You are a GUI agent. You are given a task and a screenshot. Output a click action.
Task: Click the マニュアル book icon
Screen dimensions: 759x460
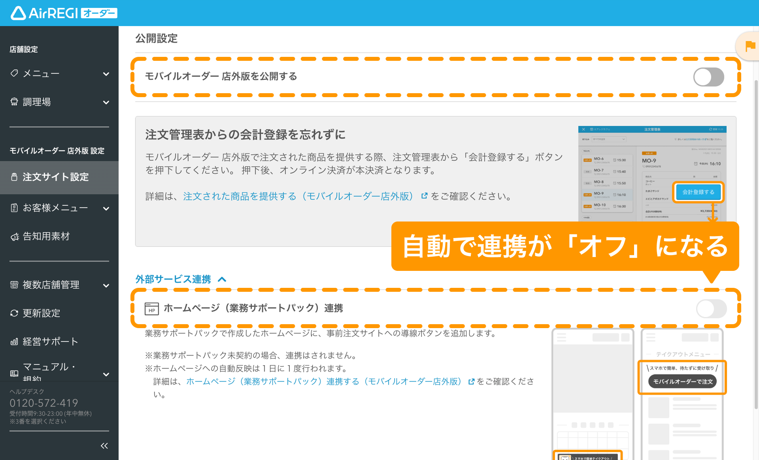14,373
